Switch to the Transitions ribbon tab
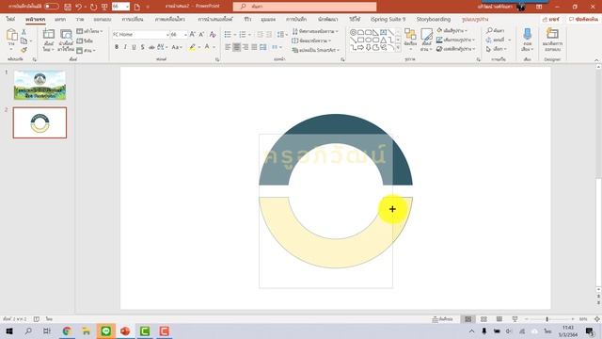Image resolution: width=602 pixels, height=339 pixels. pos(133,19)
